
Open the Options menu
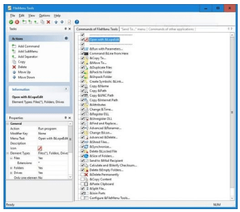45,15
